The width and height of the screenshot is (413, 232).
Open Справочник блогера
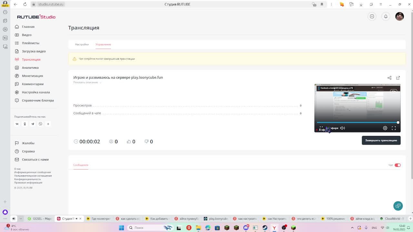pos(38,101)
